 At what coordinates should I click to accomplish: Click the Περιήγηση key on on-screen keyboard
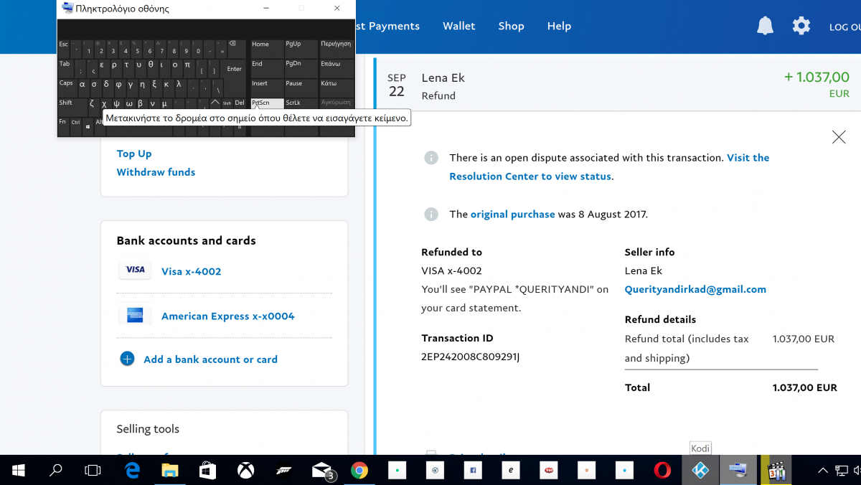pos(337,48)
